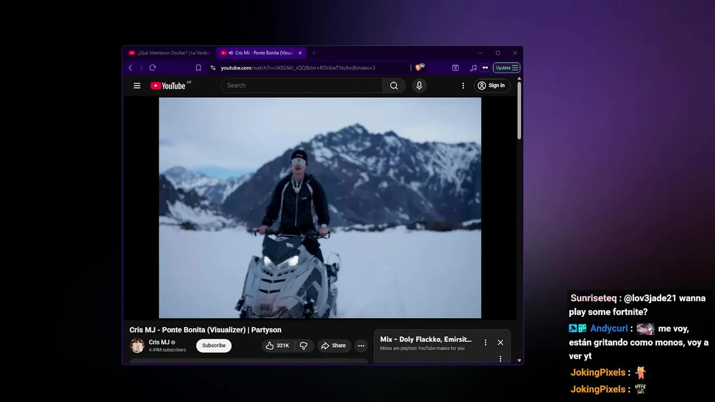
Task: Dislike the video with thumbs down
Action: click(x=304, y=346)
